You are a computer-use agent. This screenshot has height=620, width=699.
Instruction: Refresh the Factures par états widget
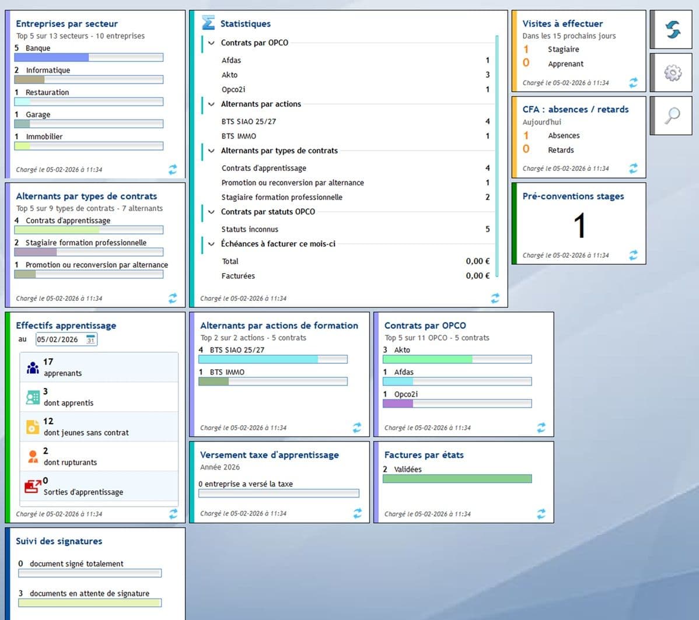[541, 514]
